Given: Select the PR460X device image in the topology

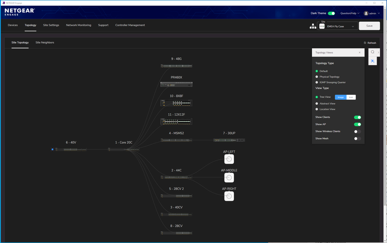Looking at the screenshot, I should 176,84.
